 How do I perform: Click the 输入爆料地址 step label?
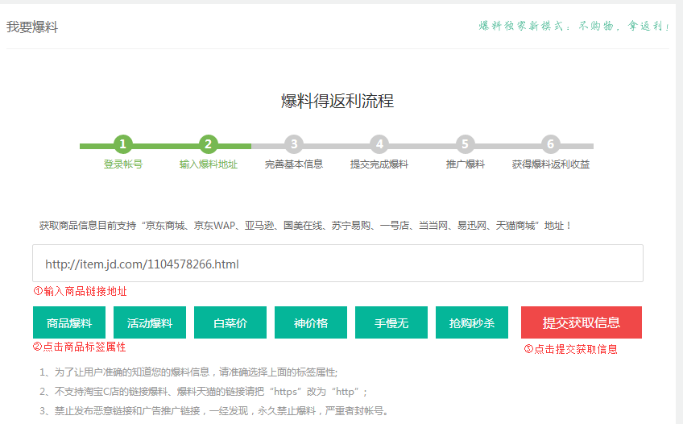click(209, 164)
